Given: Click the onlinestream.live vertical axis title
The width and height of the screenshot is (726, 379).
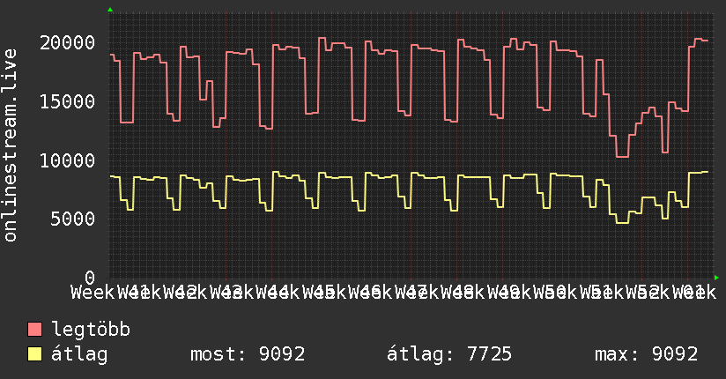Looking at the screenshot, I should tap(10, 145).
